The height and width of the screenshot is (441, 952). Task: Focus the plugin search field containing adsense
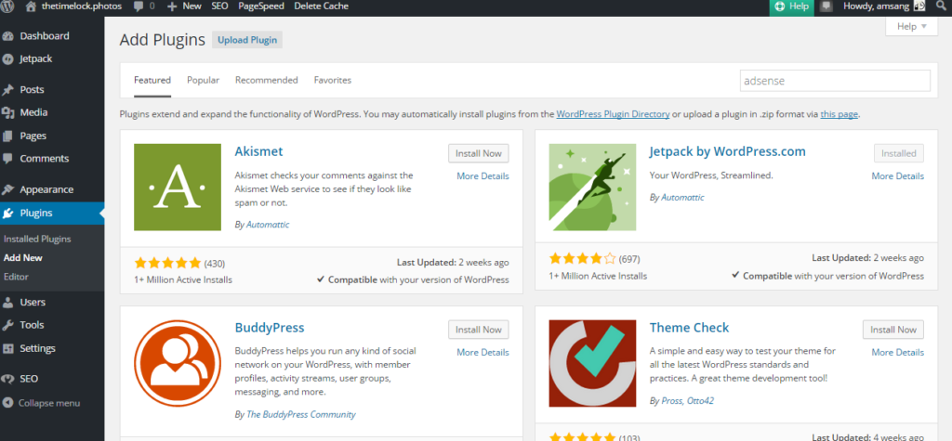[835, 81]
